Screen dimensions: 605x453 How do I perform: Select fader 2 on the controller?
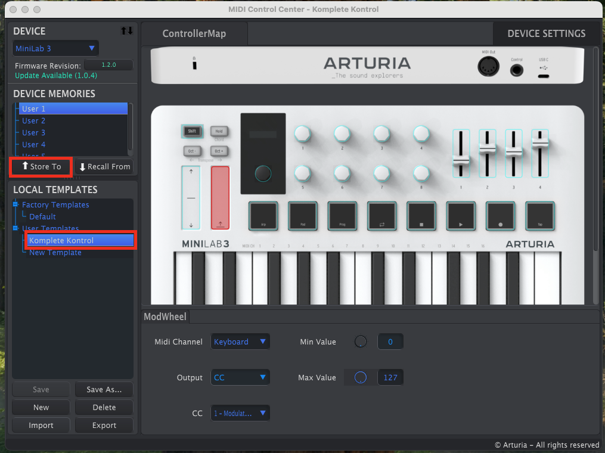click(x=488, y=154)
